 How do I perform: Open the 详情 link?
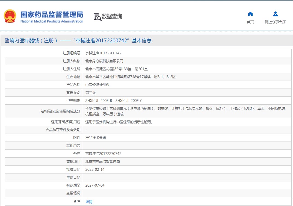pos(89,202)
